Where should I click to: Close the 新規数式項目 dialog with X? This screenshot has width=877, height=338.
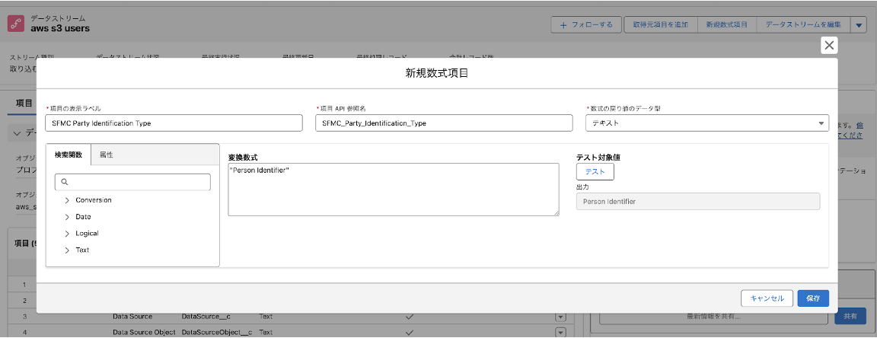click(x=829, y=46)
